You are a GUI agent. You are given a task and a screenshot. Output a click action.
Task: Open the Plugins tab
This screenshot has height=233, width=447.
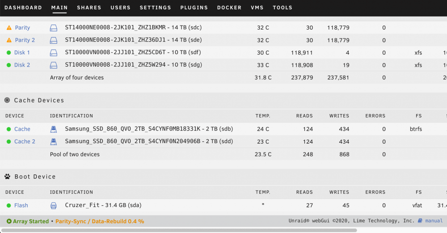click(194, 8)
